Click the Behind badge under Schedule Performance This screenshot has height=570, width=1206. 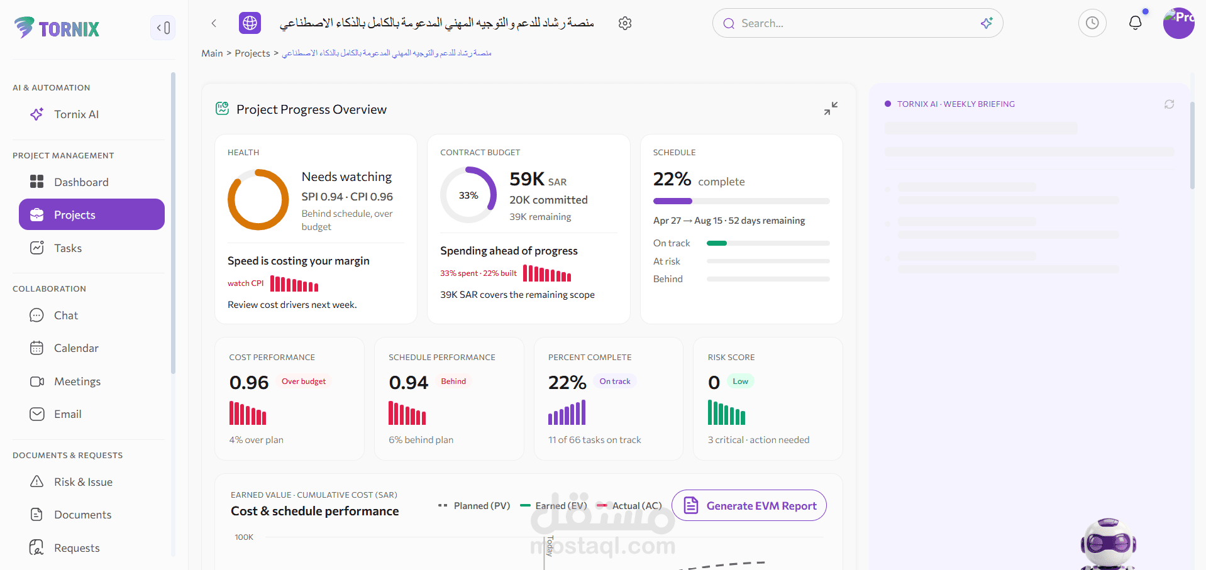pyautogui.click(x=453, y=381)
